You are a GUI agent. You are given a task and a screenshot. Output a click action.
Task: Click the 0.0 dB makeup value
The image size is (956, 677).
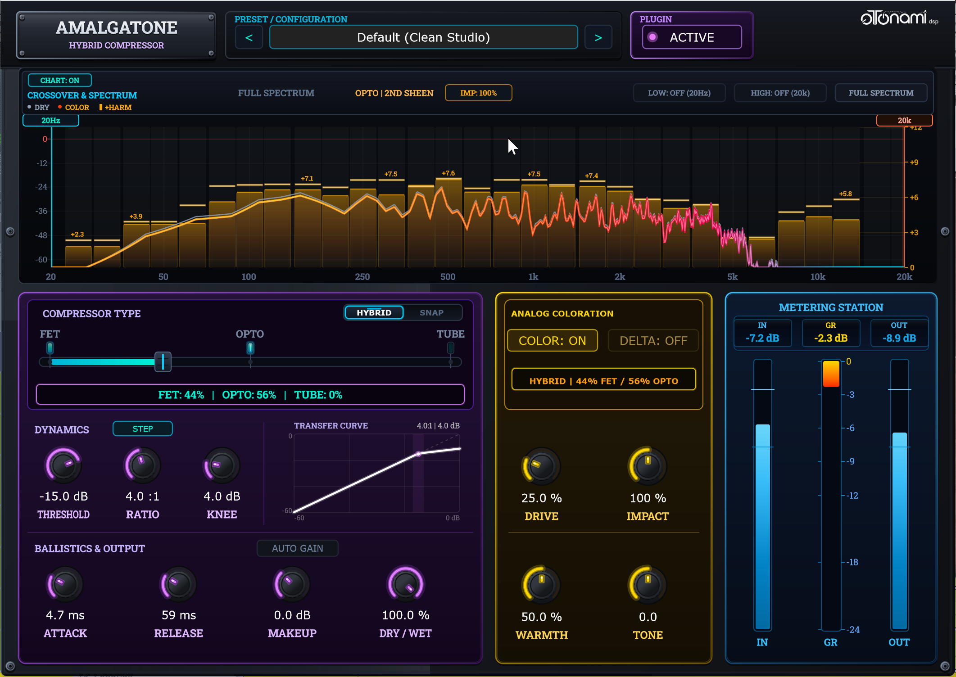click(x=292, y=615)
